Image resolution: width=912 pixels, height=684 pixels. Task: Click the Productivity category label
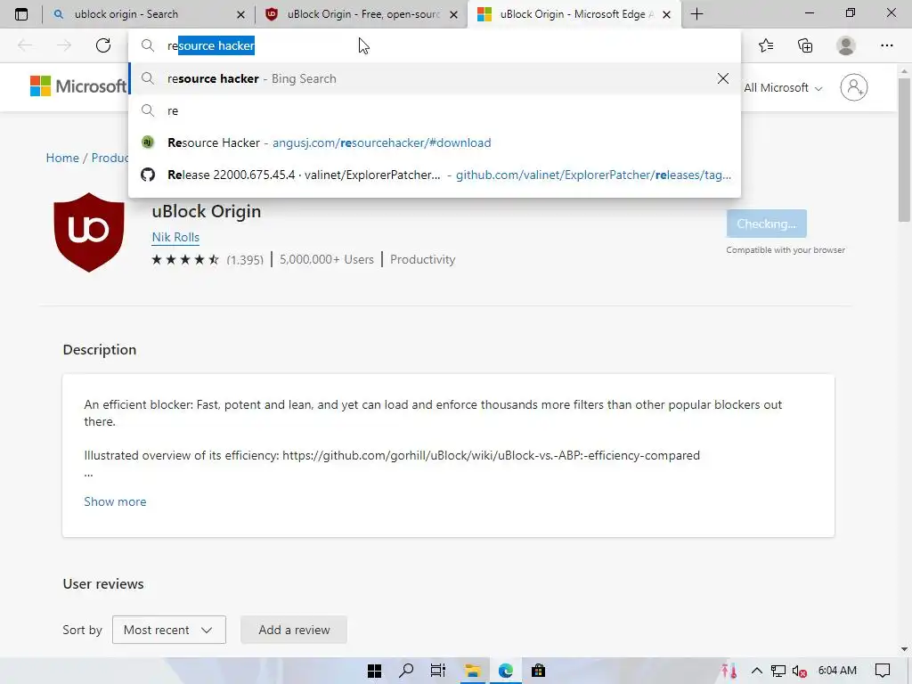coord(422,259)
